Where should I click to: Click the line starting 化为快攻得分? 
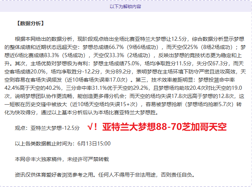pyautogui.click(x=82, y=112)
